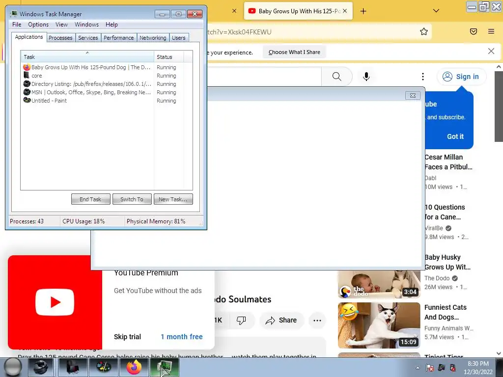
Task: Click the New Task... button
Action: [173, 199]
